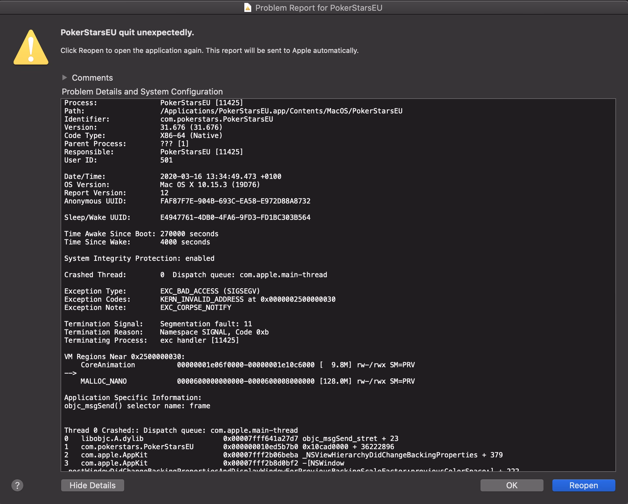This screenshot has width=628, height=504.
Task: Click the Report Version 12 line
Action: pos(116,193)
